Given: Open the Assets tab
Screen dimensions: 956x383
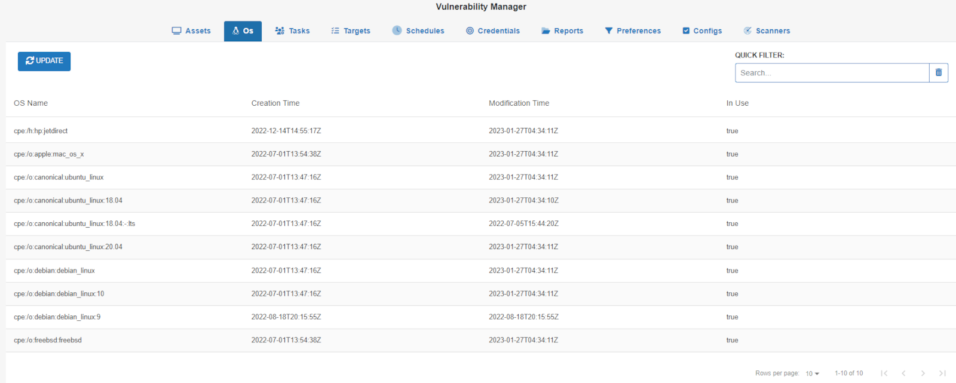Looking at the screenshot, I should (191, 31).
